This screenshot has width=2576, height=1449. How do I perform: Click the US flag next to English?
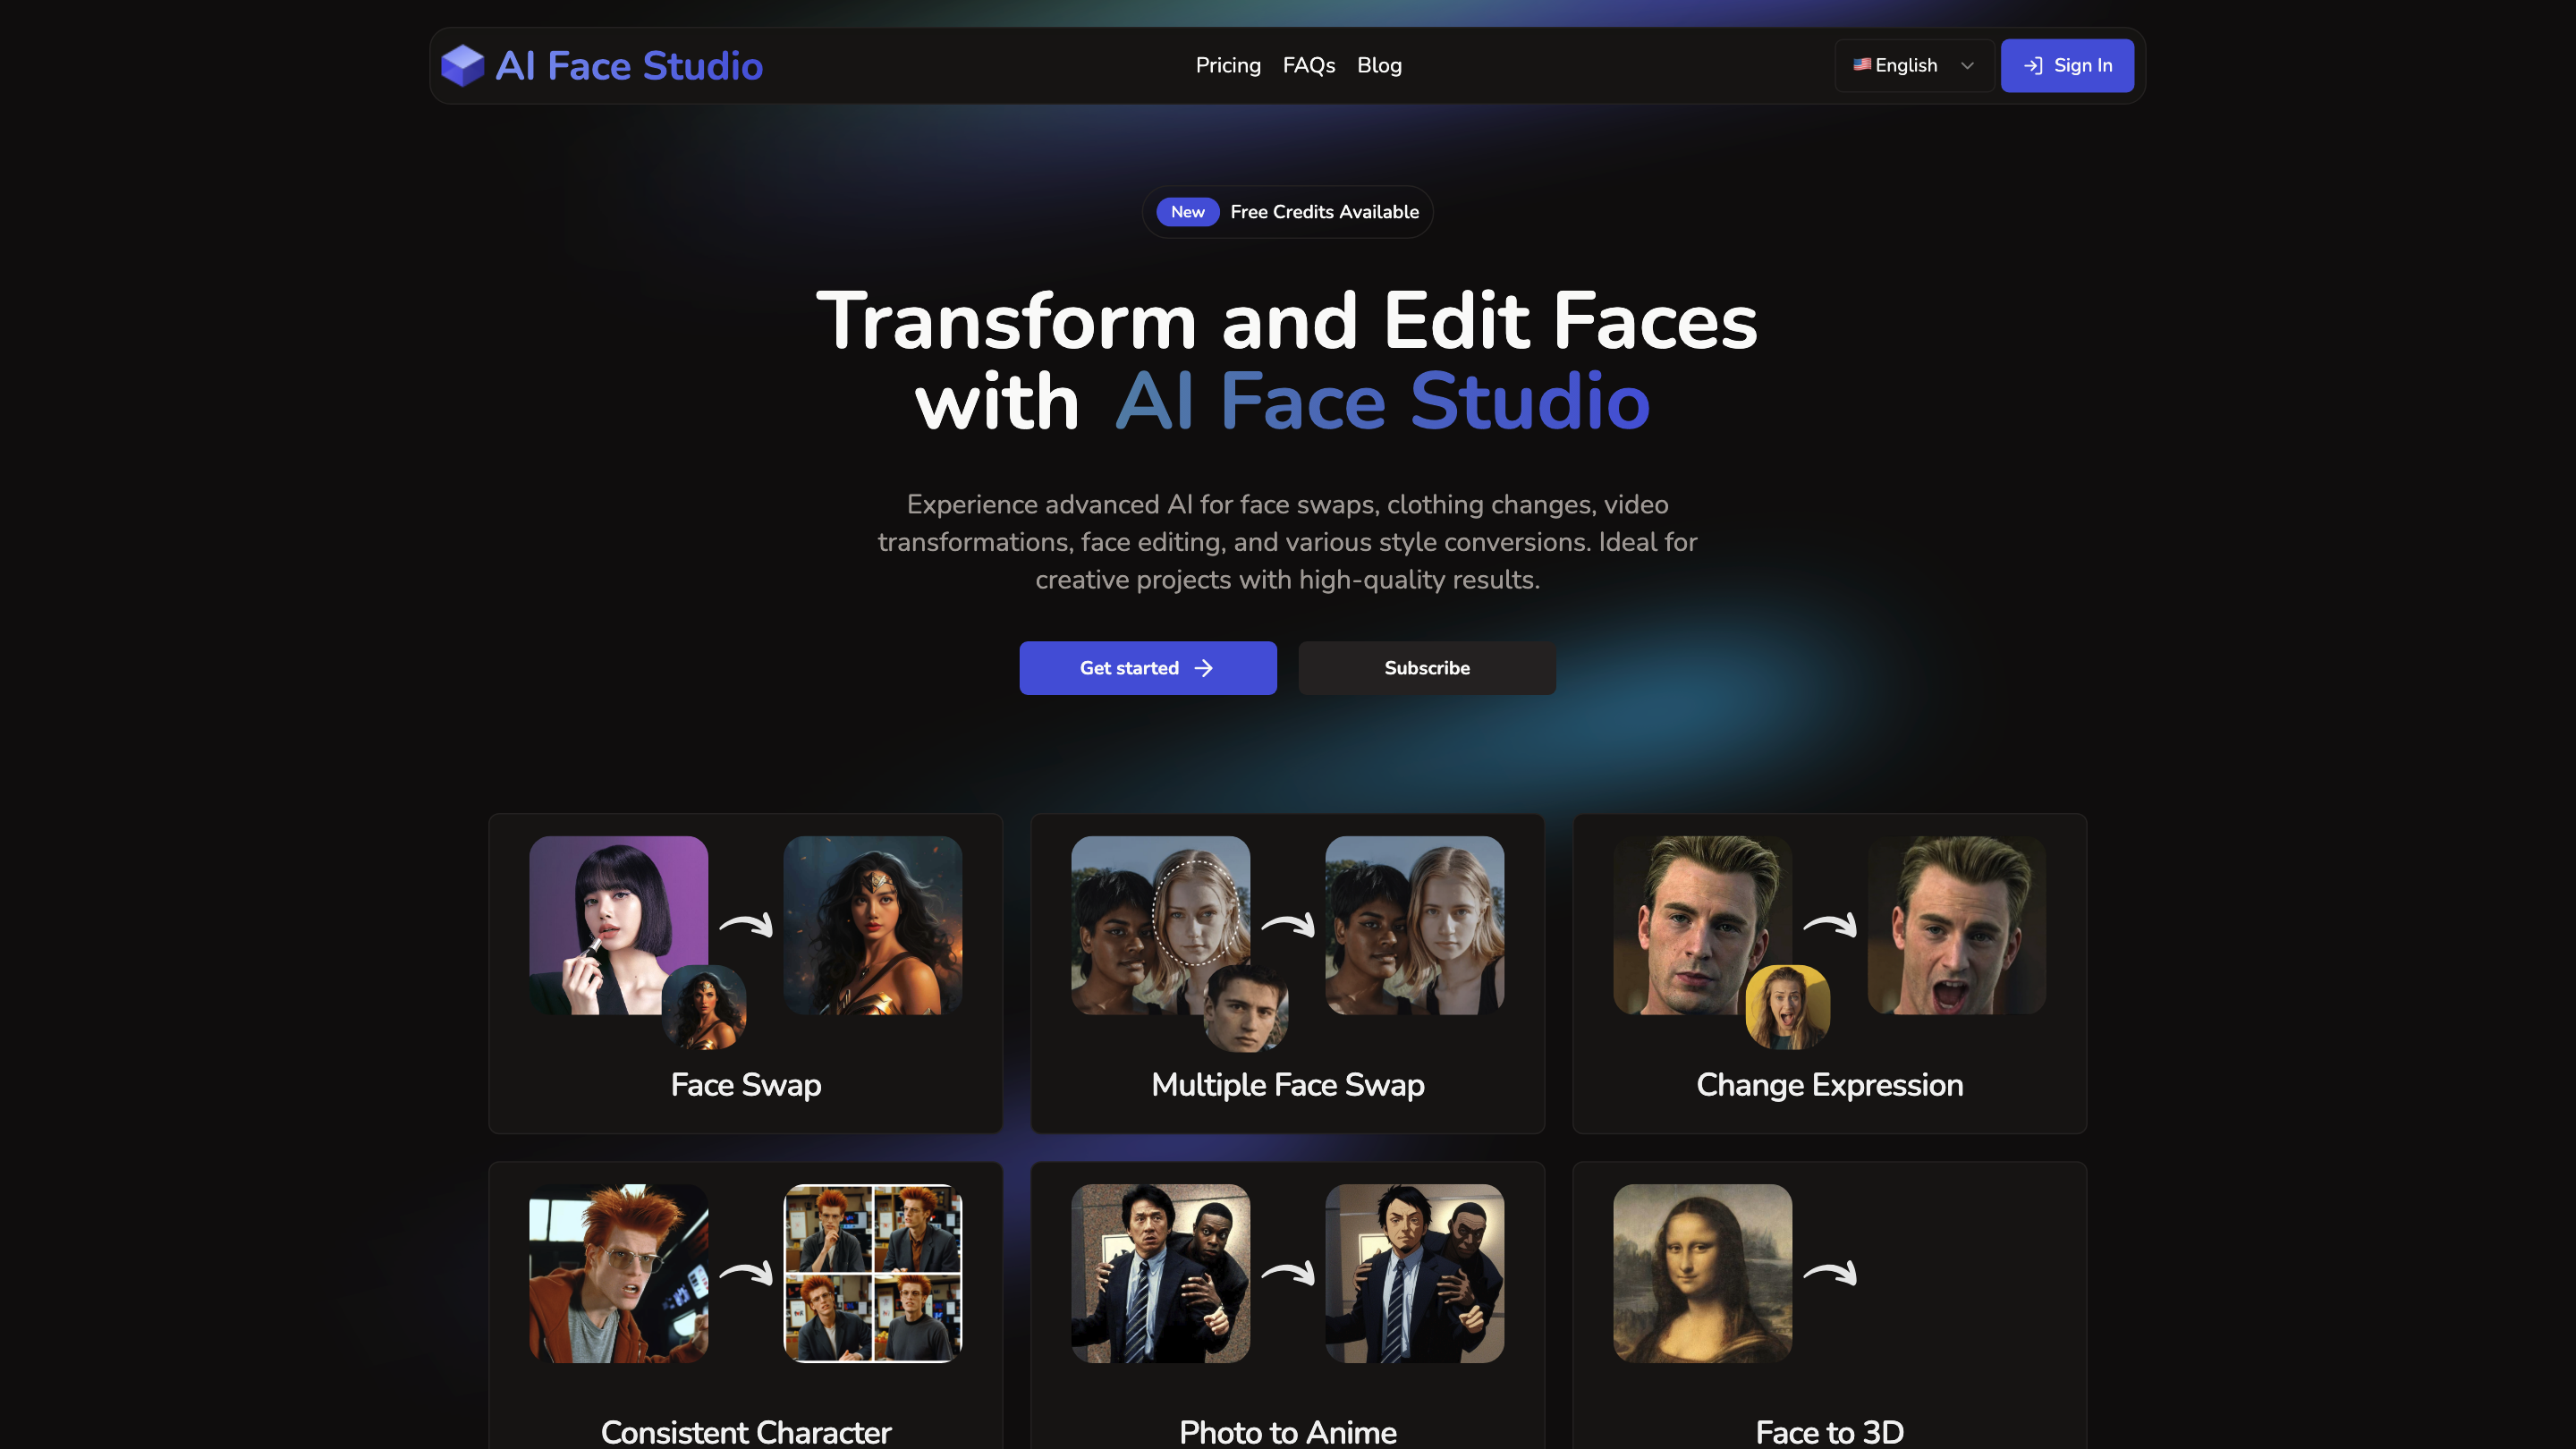[1862, 65]
